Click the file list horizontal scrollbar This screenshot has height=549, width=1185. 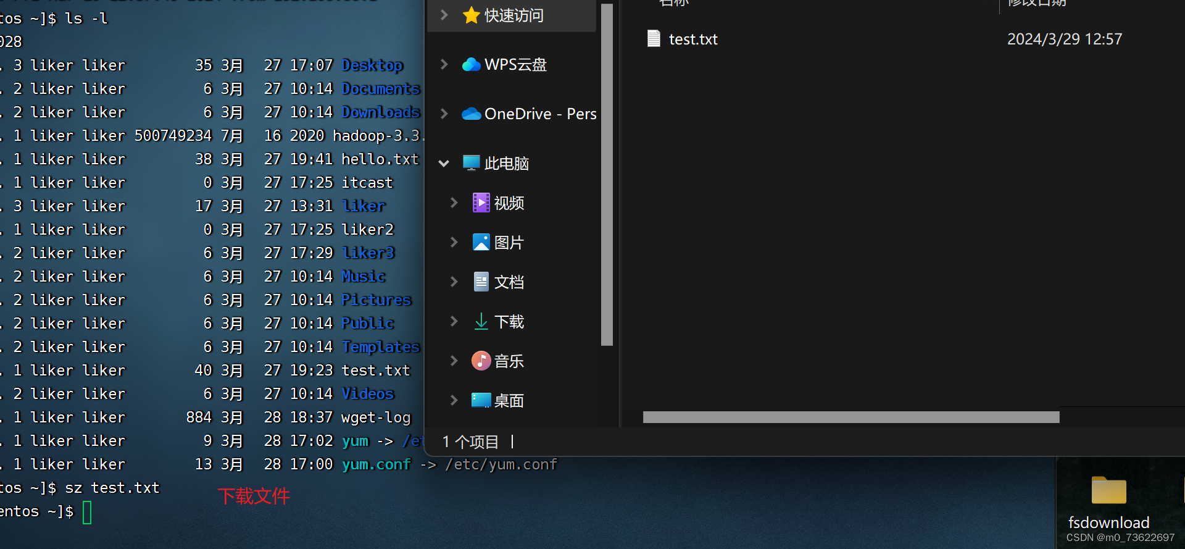point(851,417)
